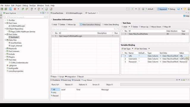Click the Spy Mobile device icon
Viewport: 190px width, 107px height.
click(x=39, y=9)
